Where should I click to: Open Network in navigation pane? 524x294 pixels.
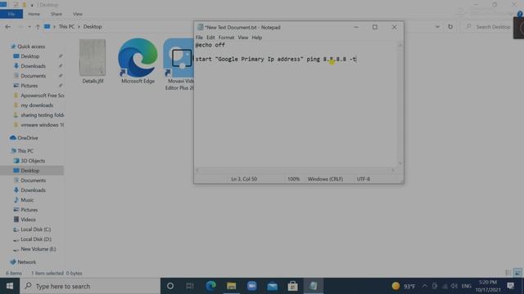(26, 262)
